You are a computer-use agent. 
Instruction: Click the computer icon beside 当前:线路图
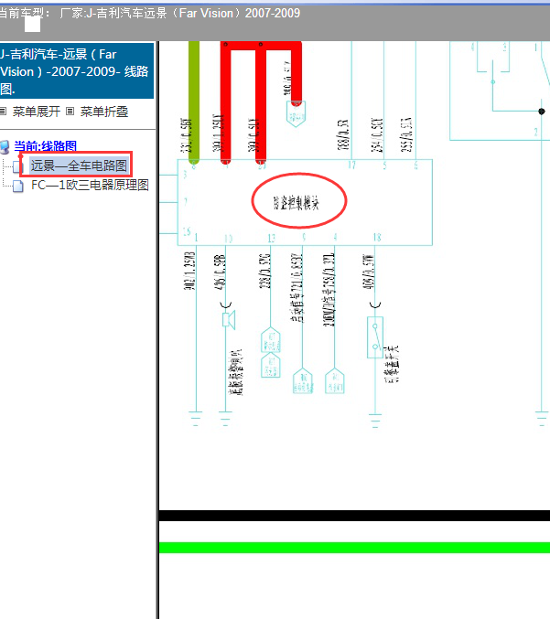click(5, 147)
